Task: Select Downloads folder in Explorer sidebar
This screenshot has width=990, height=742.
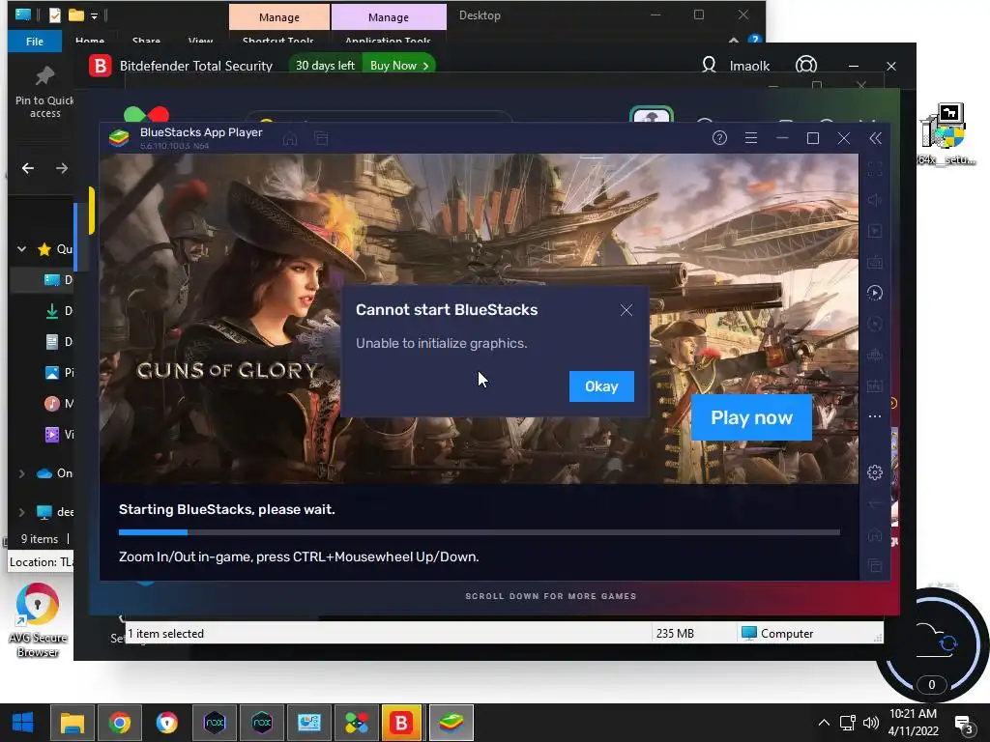Action: 58,310
